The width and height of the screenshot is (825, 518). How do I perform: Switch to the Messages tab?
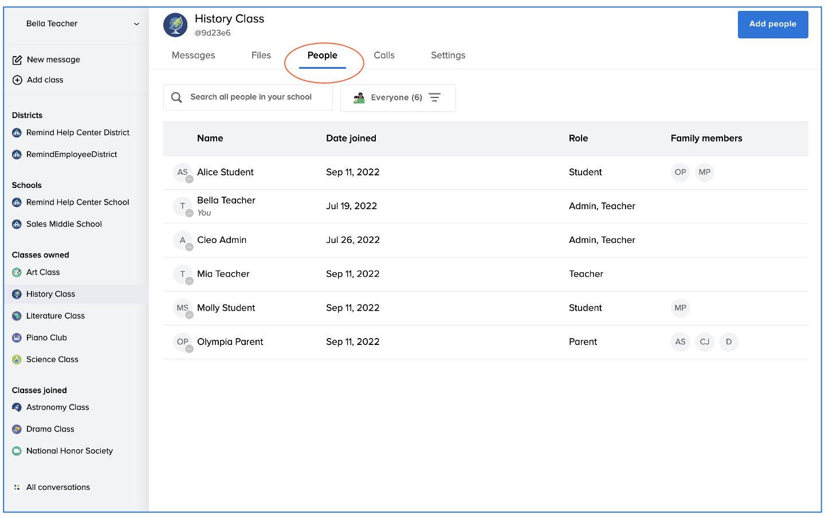194,56
